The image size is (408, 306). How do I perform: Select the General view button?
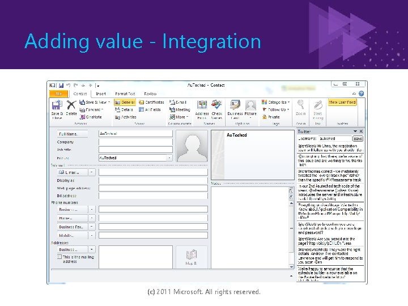125,102
